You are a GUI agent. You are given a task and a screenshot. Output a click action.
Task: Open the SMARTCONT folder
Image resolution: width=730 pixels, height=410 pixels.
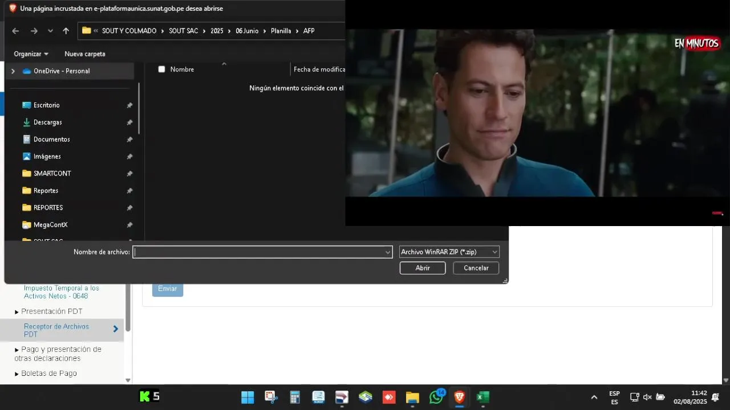pos(52,174)
